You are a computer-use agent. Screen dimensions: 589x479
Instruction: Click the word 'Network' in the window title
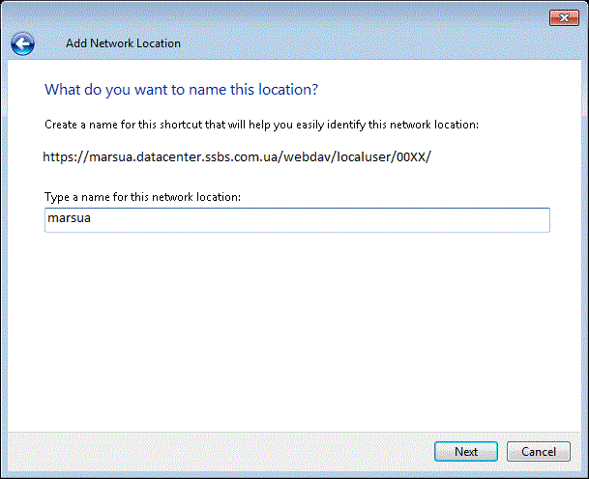click(111, 43)
